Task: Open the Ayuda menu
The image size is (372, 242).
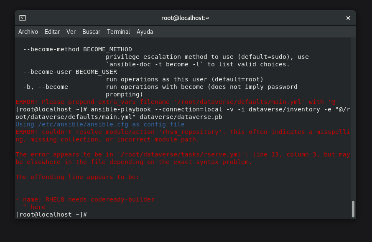Action: pos(145,32)
